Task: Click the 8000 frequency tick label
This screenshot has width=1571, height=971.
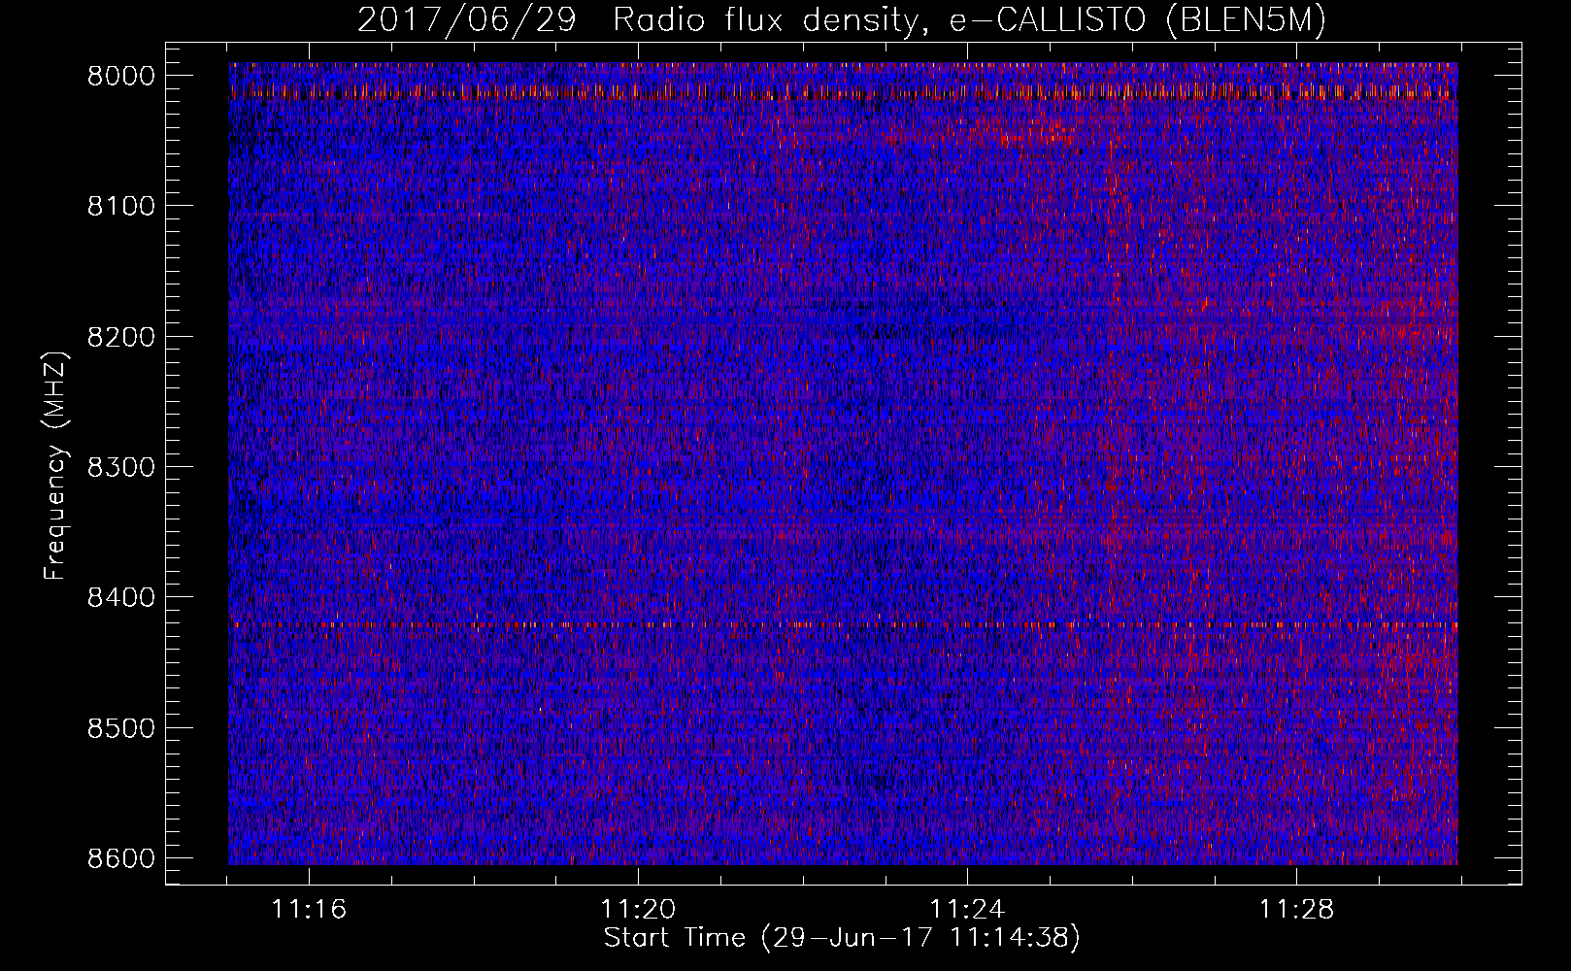Action: [x=121, y=76]
